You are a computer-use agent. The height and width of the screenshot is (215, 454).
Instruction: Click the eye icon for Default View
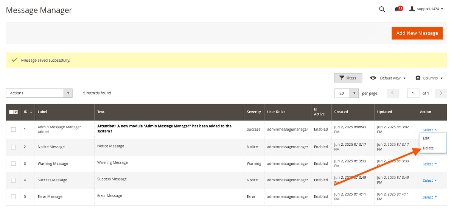pyautogui.click(x=373, y=78)
